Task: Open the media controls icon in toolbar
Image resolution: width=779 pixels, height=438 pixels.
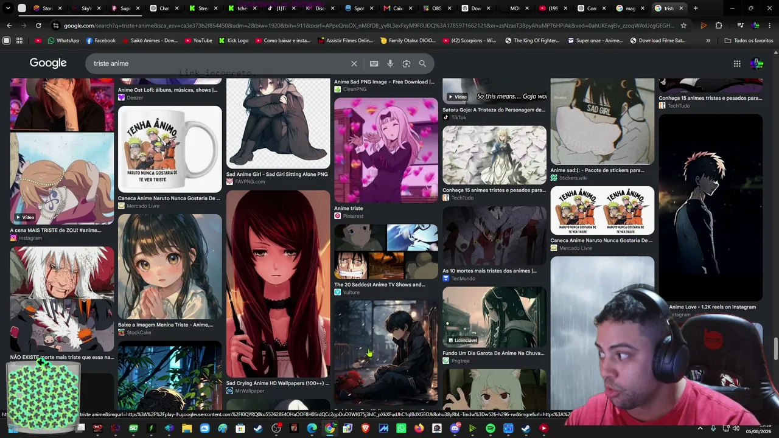Action: 740,26
